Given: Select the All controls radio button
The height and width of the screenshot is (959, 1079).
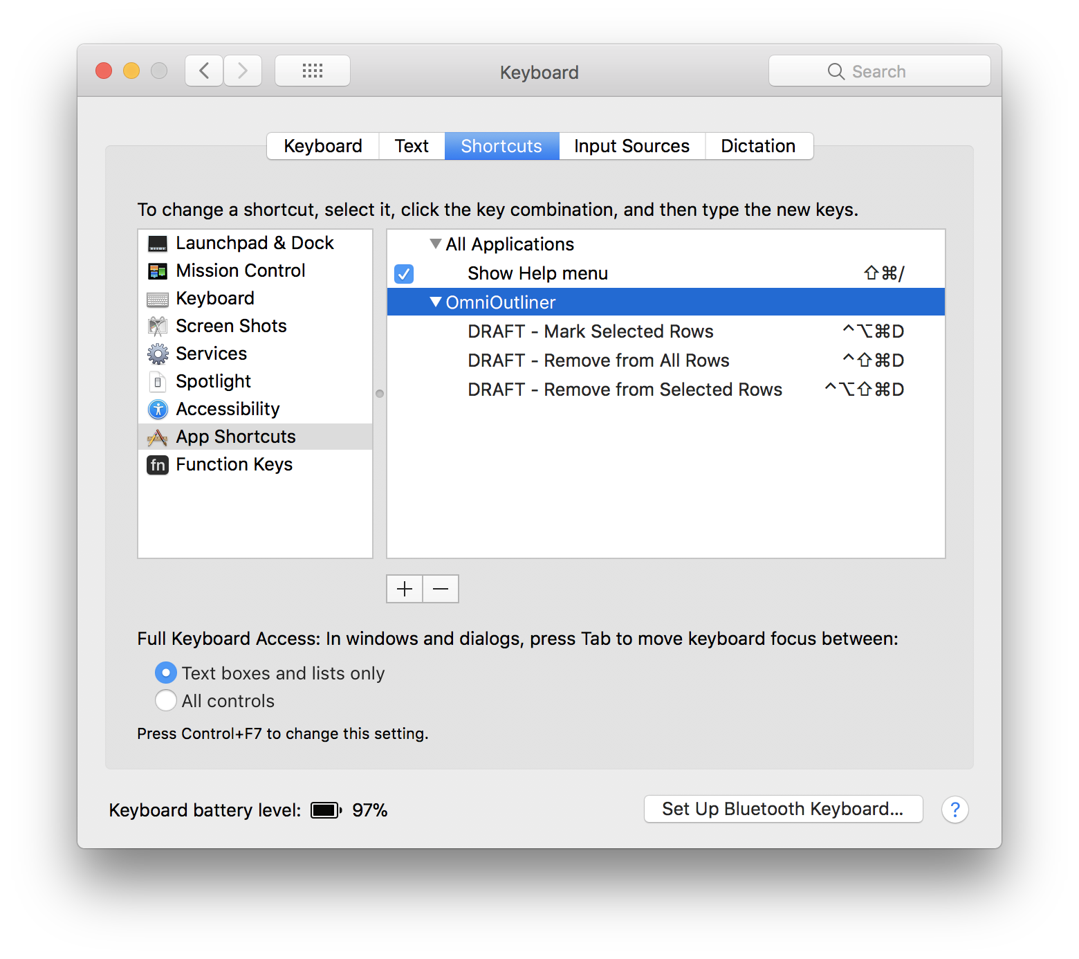Looking at the screenshot, I should click(166, 700).
